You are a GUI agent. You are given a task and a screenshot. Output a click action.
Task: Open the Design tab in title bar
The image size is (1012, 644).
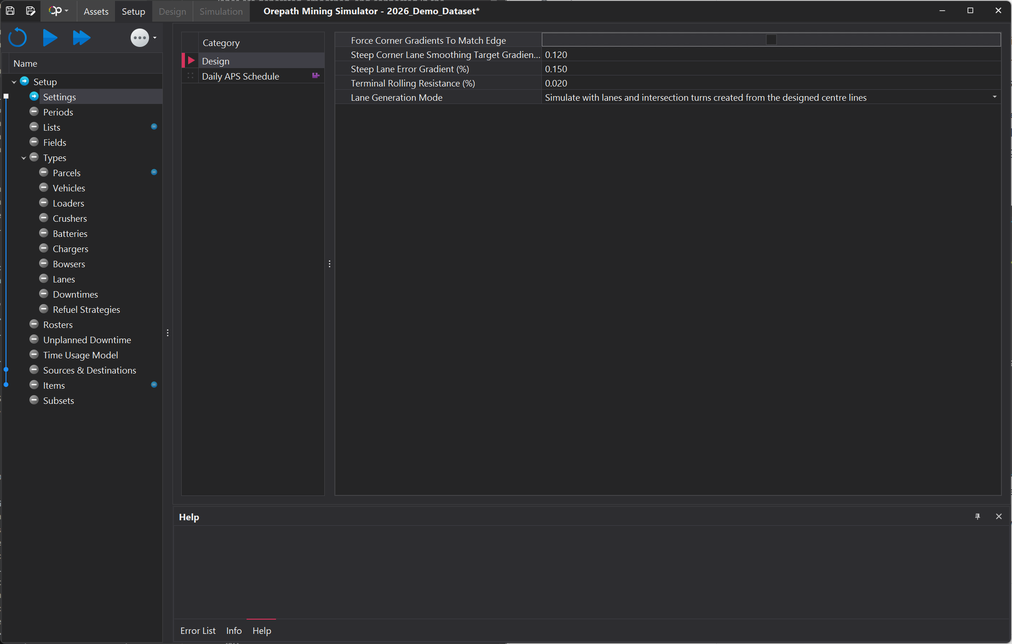(x=172, y=11)
